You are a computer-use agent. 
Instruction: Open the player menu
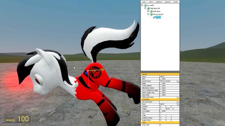(x=168, y=2)
